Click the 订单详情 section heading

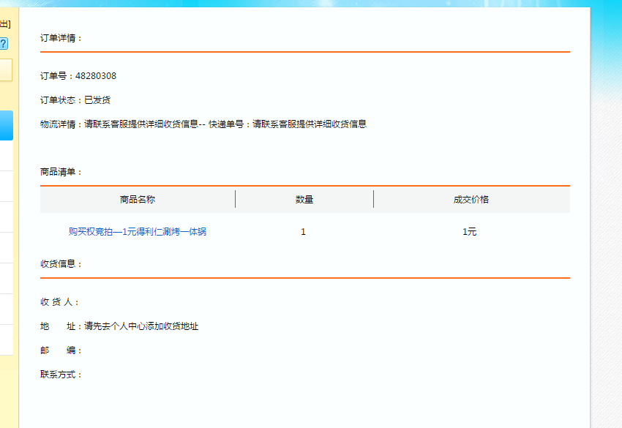61,38
